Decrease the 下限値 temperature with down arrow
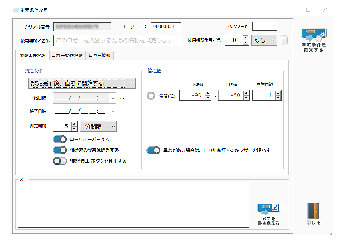Screen dimensions: 343x242 pos(207,98)
